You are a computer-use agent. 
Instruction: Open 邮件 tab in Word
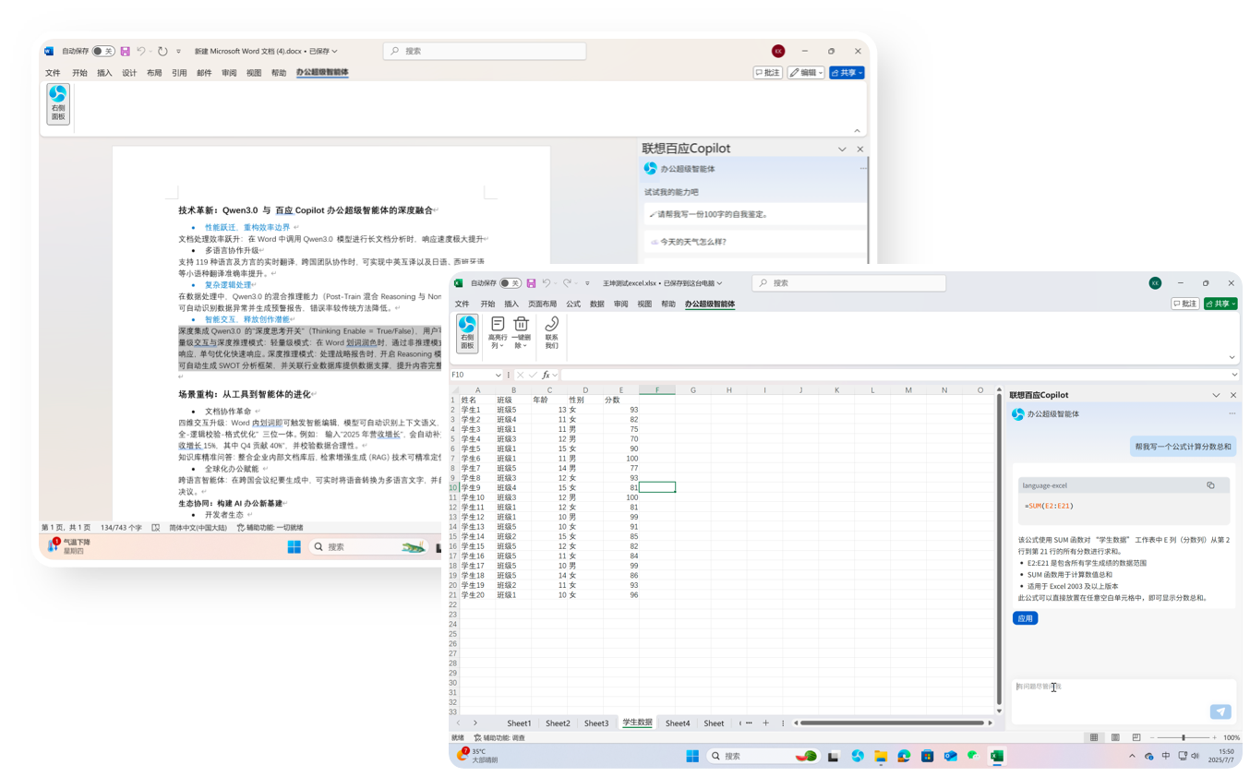pos(204,73)
